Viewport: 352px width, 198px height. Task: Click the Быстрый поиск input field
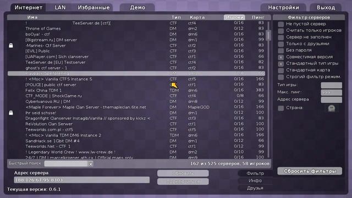(x=66, y=164)
